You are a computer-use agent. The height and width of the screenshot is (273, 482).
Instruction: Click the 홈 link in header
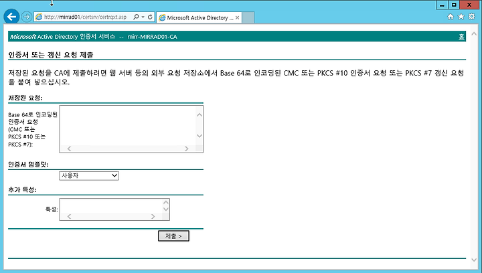[461, 37]
